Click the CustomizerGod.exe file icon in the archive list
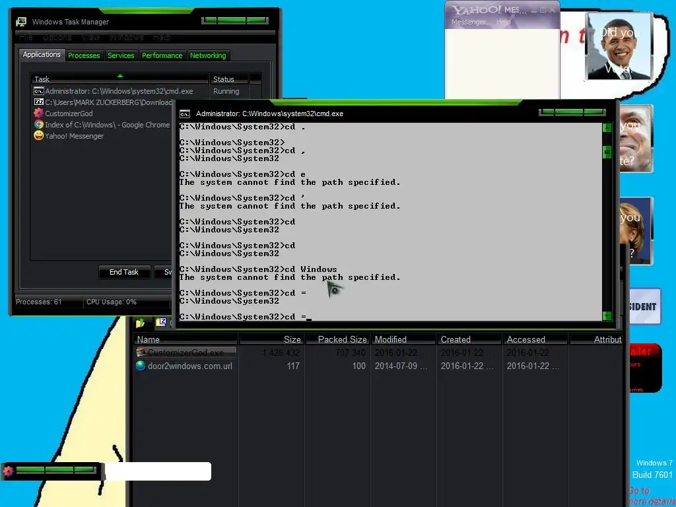This screenshot has width=676, height=507. click(141, 353)
